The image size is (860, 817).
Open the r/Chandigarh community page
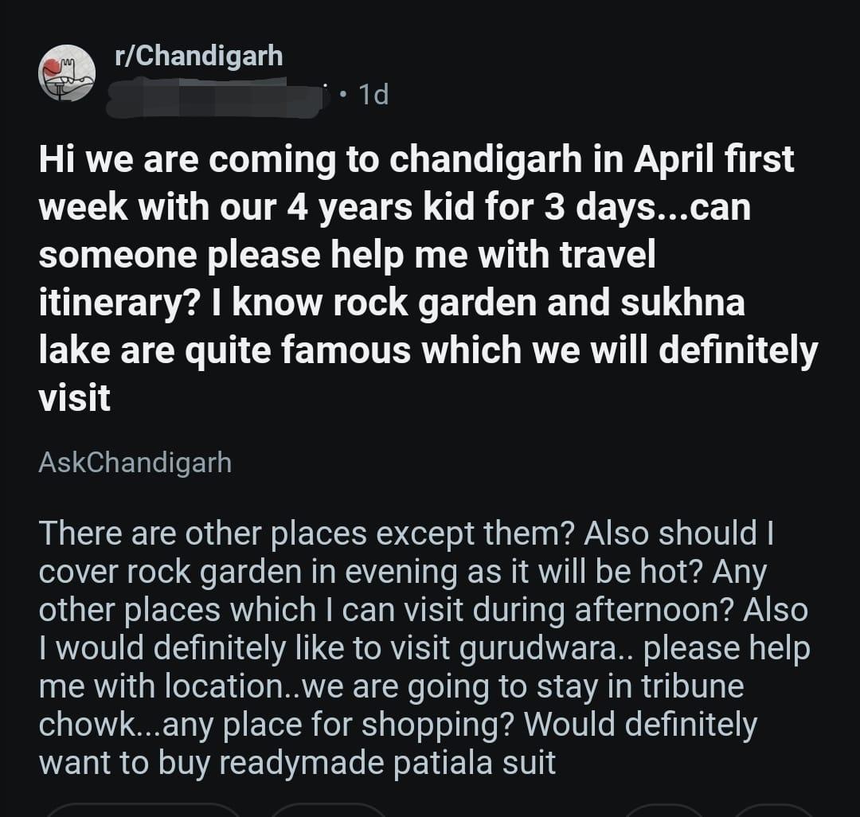coord(197,56)
